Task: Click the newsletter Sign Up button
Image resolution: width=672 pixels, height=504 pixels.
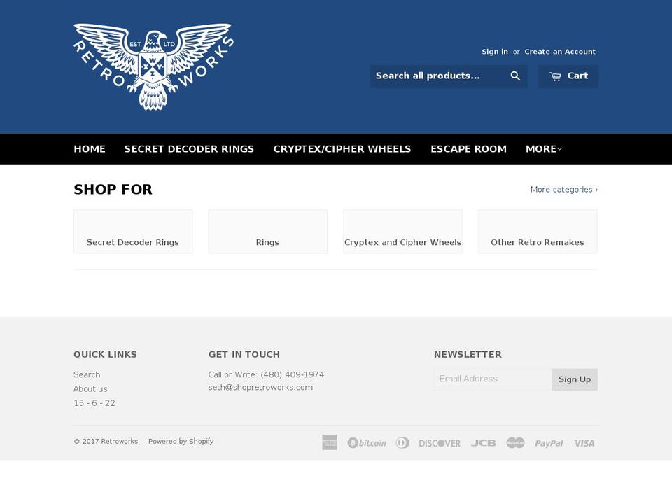Action: point(574,379)
